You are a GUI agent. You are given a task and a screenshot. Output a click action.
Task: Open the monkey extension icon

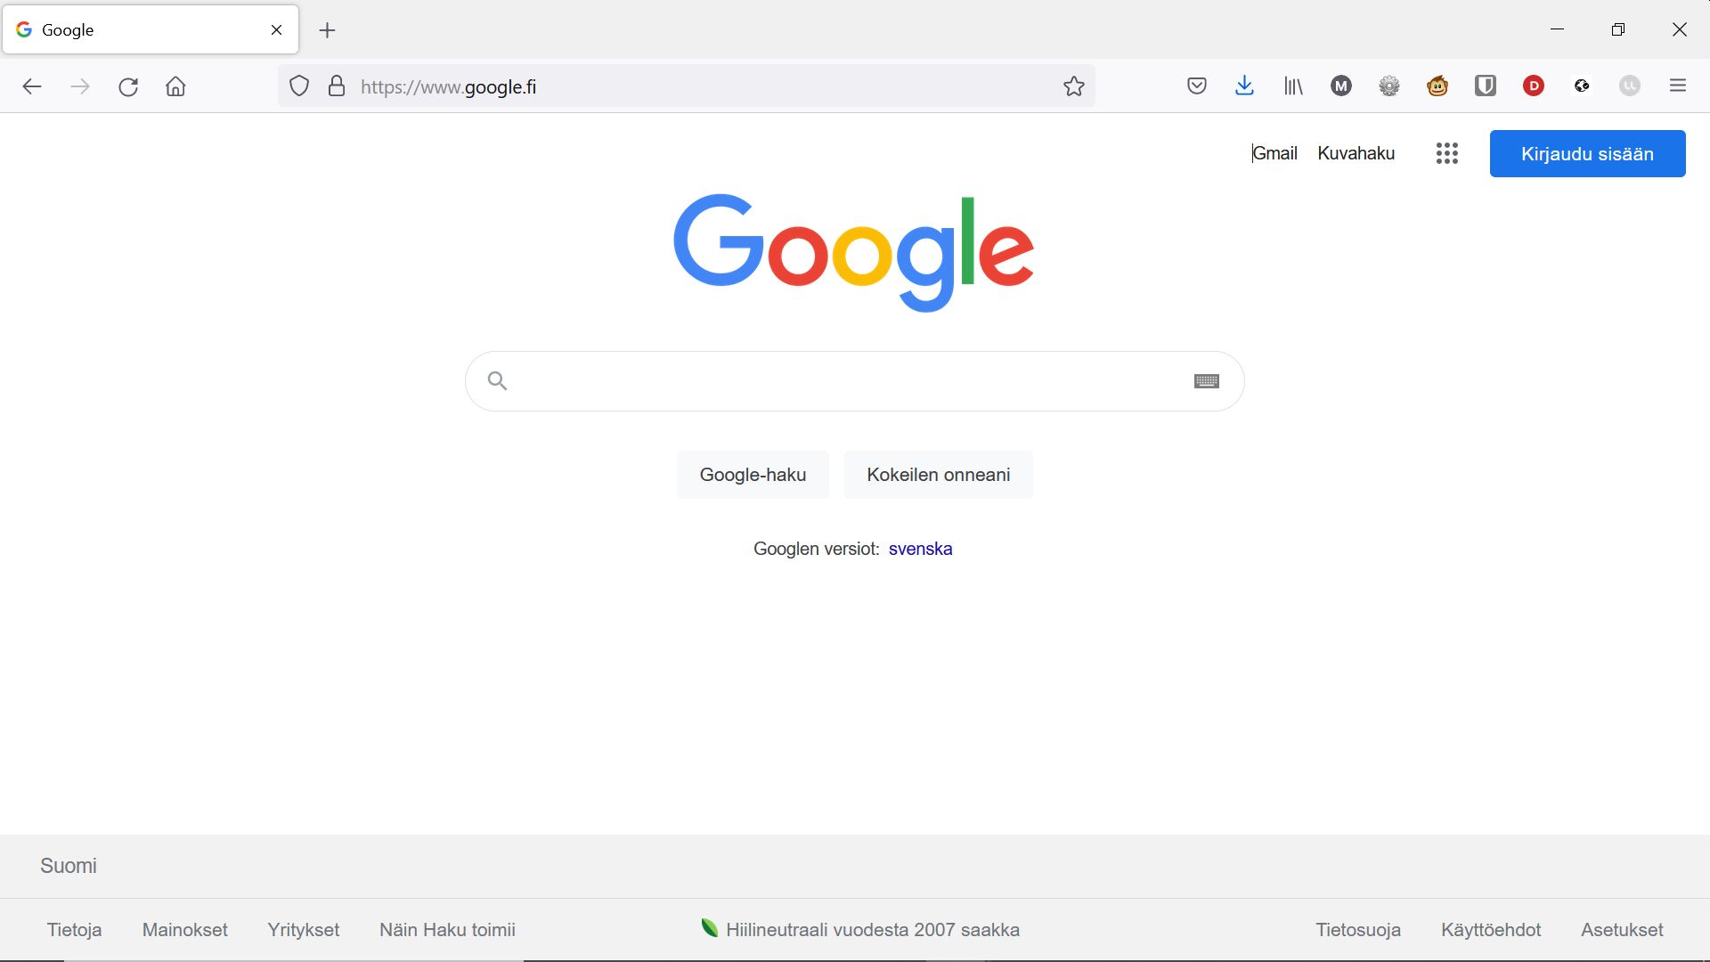[x=1437, y=86]
